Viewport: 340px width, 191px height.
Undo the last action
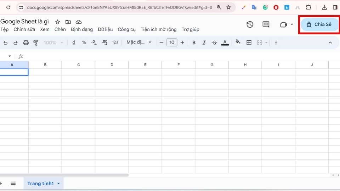click(x=5, y=43)
